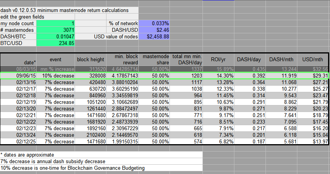Image resolution: width=330 pixels, height=174 pixels.
Task: Select the 'edit the green fields' cell
Action: point(37,17)
